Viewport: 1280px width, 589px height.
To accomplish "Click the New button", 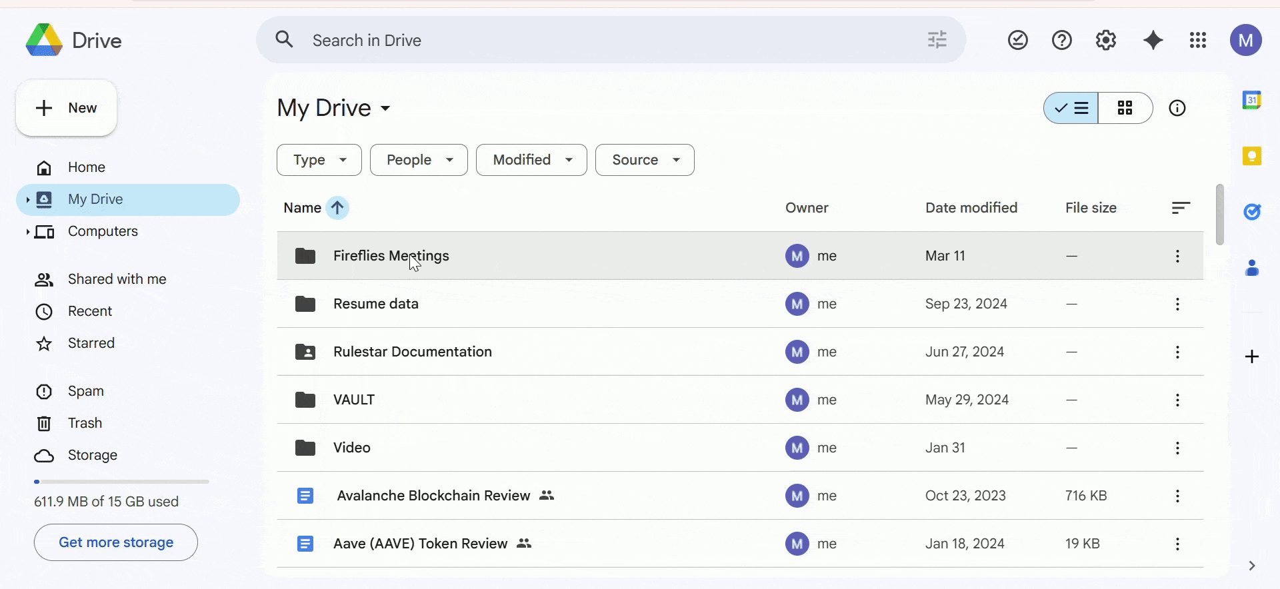I will pyautogui.click(x=67, y=108).
